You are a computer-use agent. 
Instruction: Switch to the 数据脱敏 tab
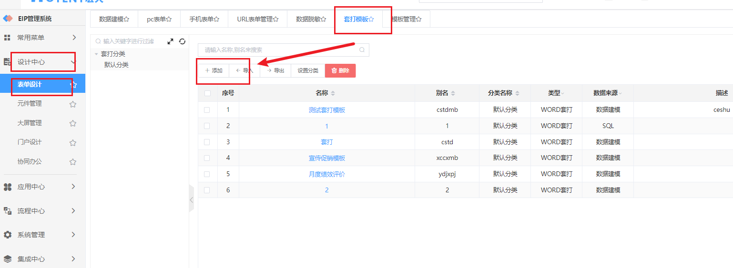(311, 19)
